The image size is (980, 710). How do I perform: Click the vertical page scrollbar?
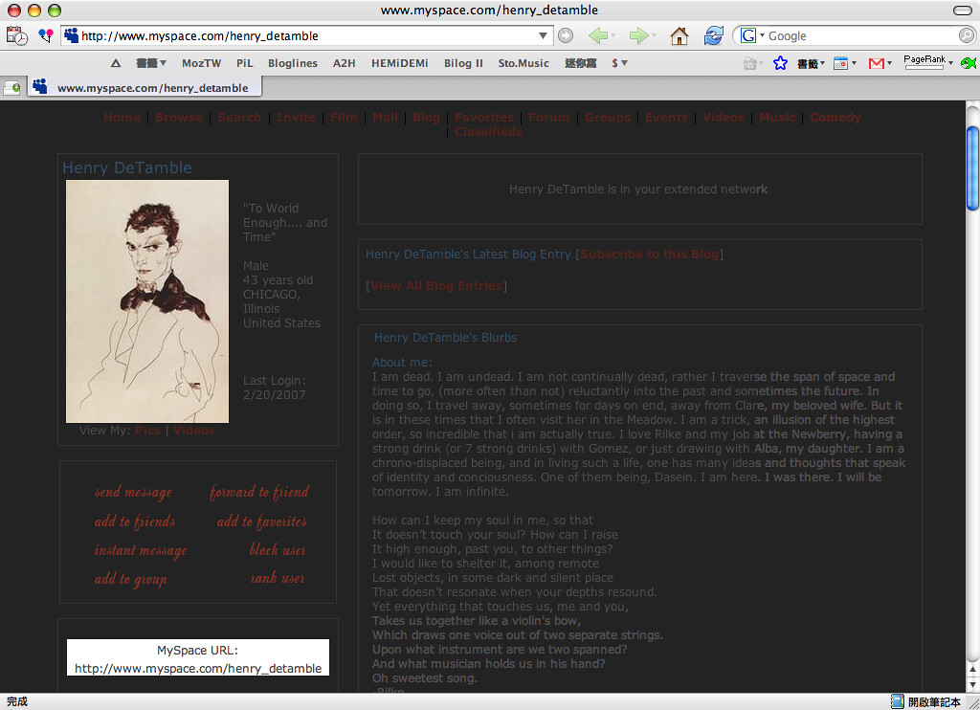tap(972, 169)
